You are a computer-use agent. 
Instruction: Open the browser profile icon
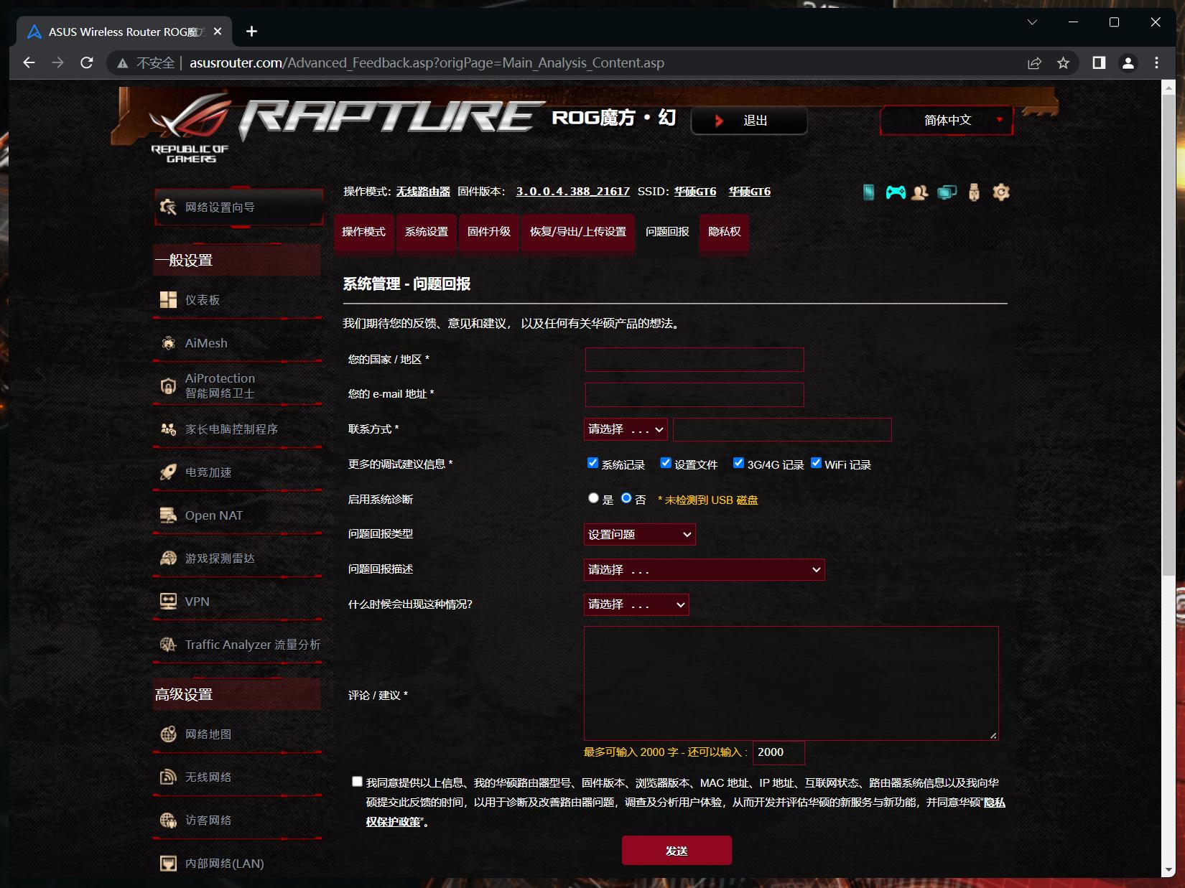coord(1128,63)
